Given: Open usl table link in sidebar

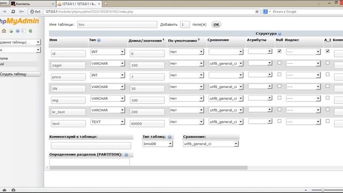Looking at the screenshot, I should [x=2, y=64].
